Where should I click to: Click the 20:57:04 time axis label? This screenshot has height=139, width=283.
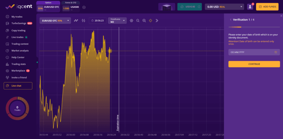[x=179, y=135]
